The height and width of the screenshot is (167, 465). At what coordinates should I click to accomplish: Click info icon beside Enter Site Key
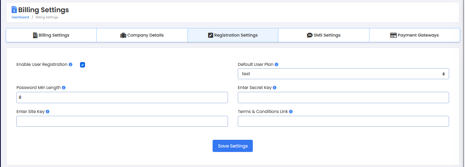[x=48, y=112]
